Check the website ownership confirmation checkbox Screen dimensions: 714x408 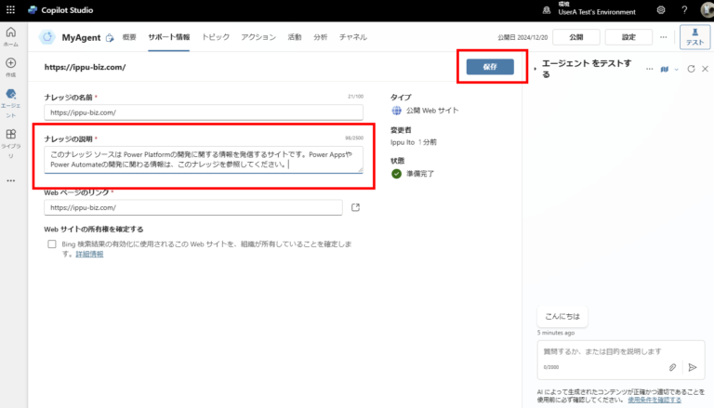point(52,244)
